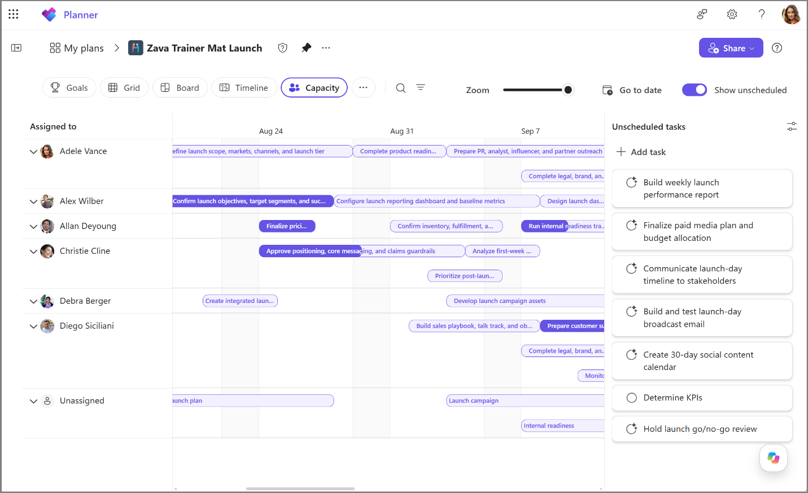This screenshot has height=493, width=808.
Task: Collapse Alex Wilber row
Action: click(33, 201)
